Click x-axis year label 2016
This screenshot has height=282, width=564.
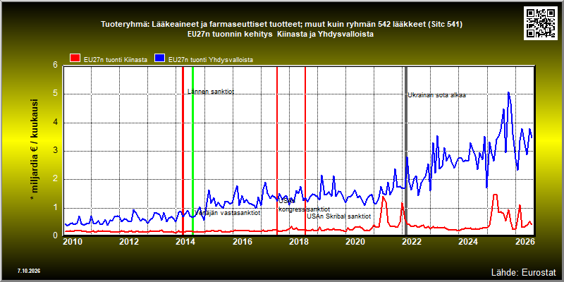point(243,241)
